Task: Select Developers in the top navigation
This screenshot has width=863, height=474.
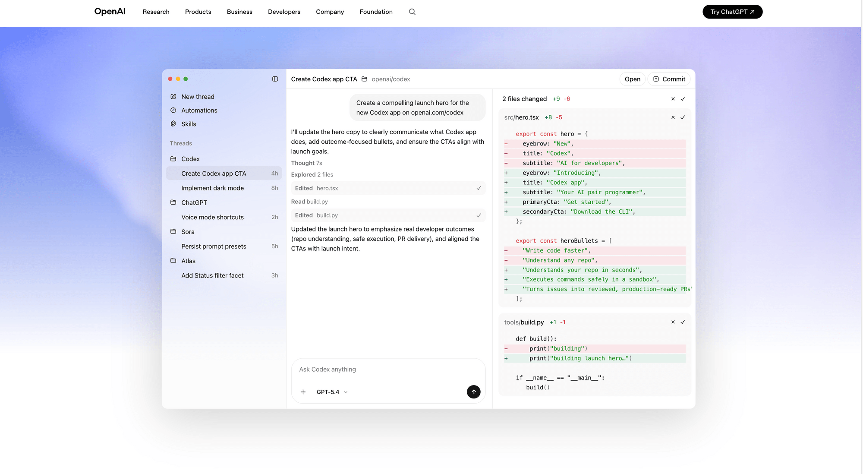Action: [x=284, y=12]
